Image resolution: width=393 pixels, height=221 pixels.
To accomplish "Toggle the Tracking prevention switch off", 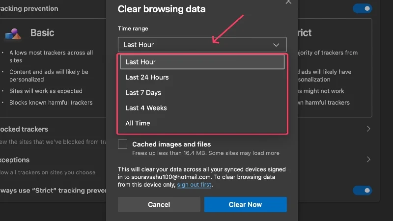I will (x=362, y=8).
